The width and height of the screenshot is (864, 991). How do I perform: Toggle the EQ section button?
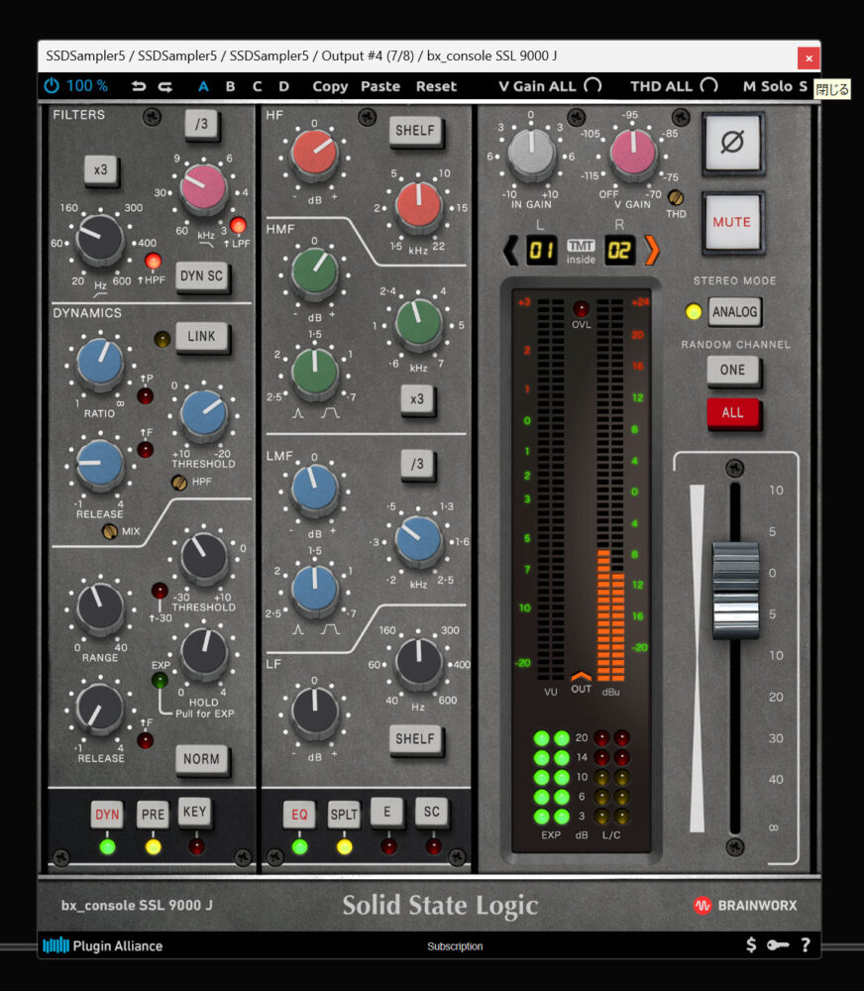coord(299,815)
